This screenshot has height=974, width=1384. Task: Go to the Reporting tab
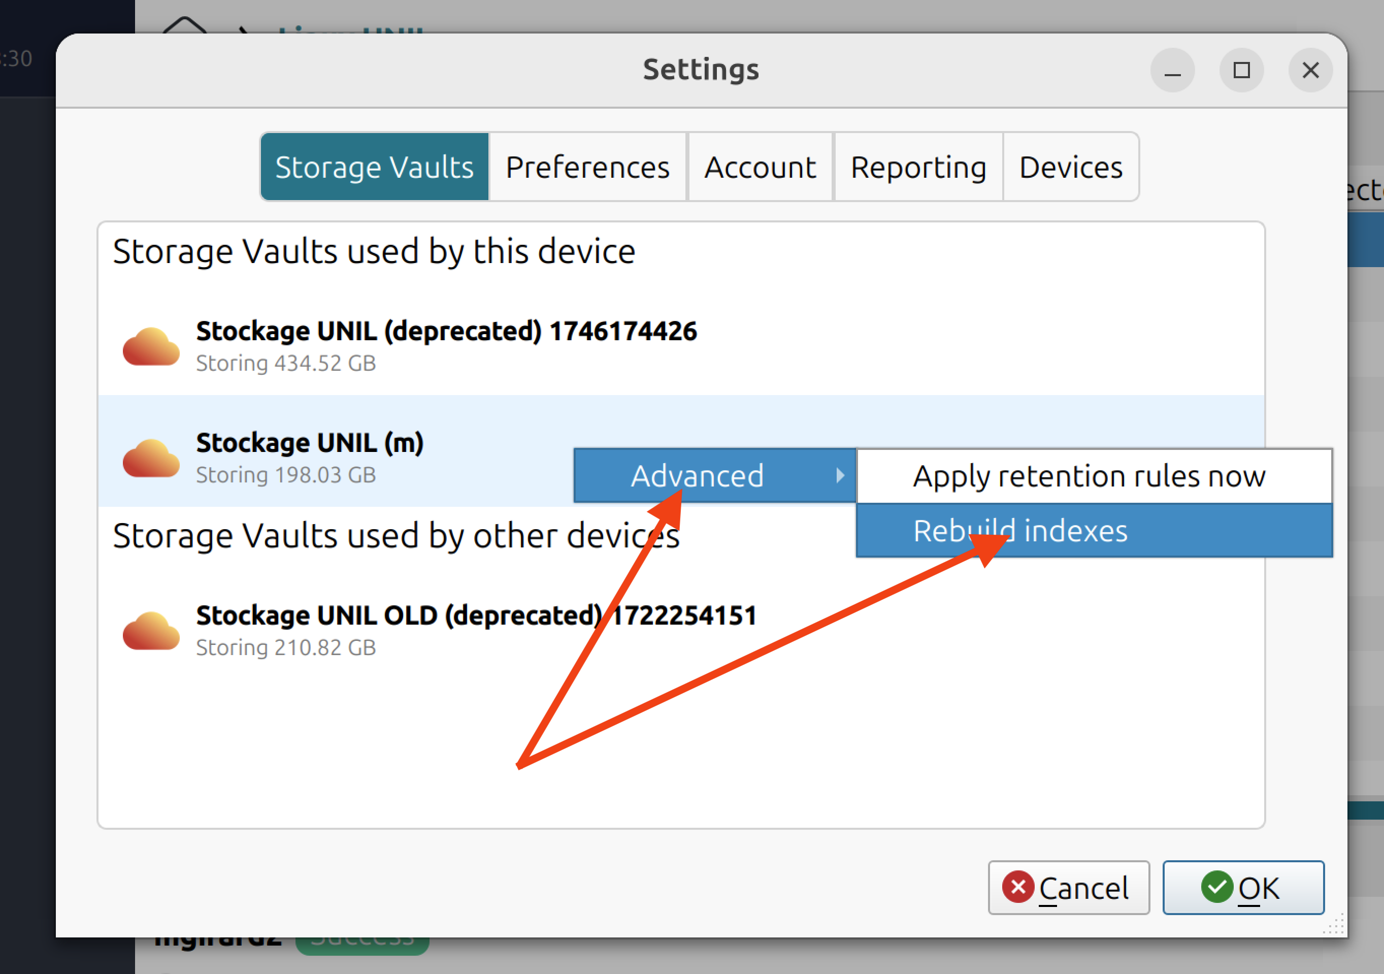pyautogui.click(x=918, y=167)
